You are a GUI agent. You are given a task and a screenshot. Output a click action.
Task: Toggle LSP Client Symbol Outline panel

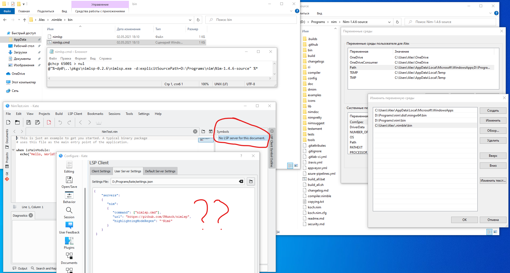coord(272,148)
